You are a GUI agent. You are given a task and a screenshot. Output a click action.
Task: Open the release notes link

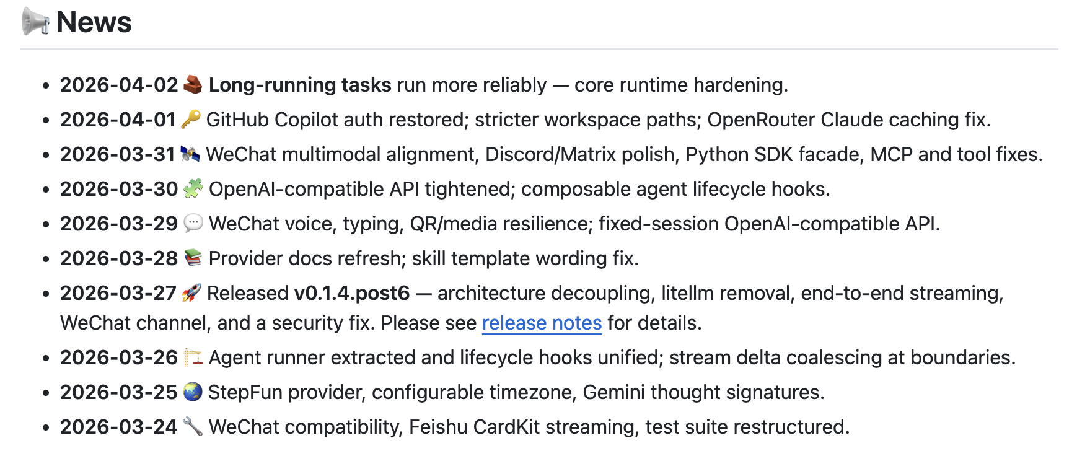[542, 323]
